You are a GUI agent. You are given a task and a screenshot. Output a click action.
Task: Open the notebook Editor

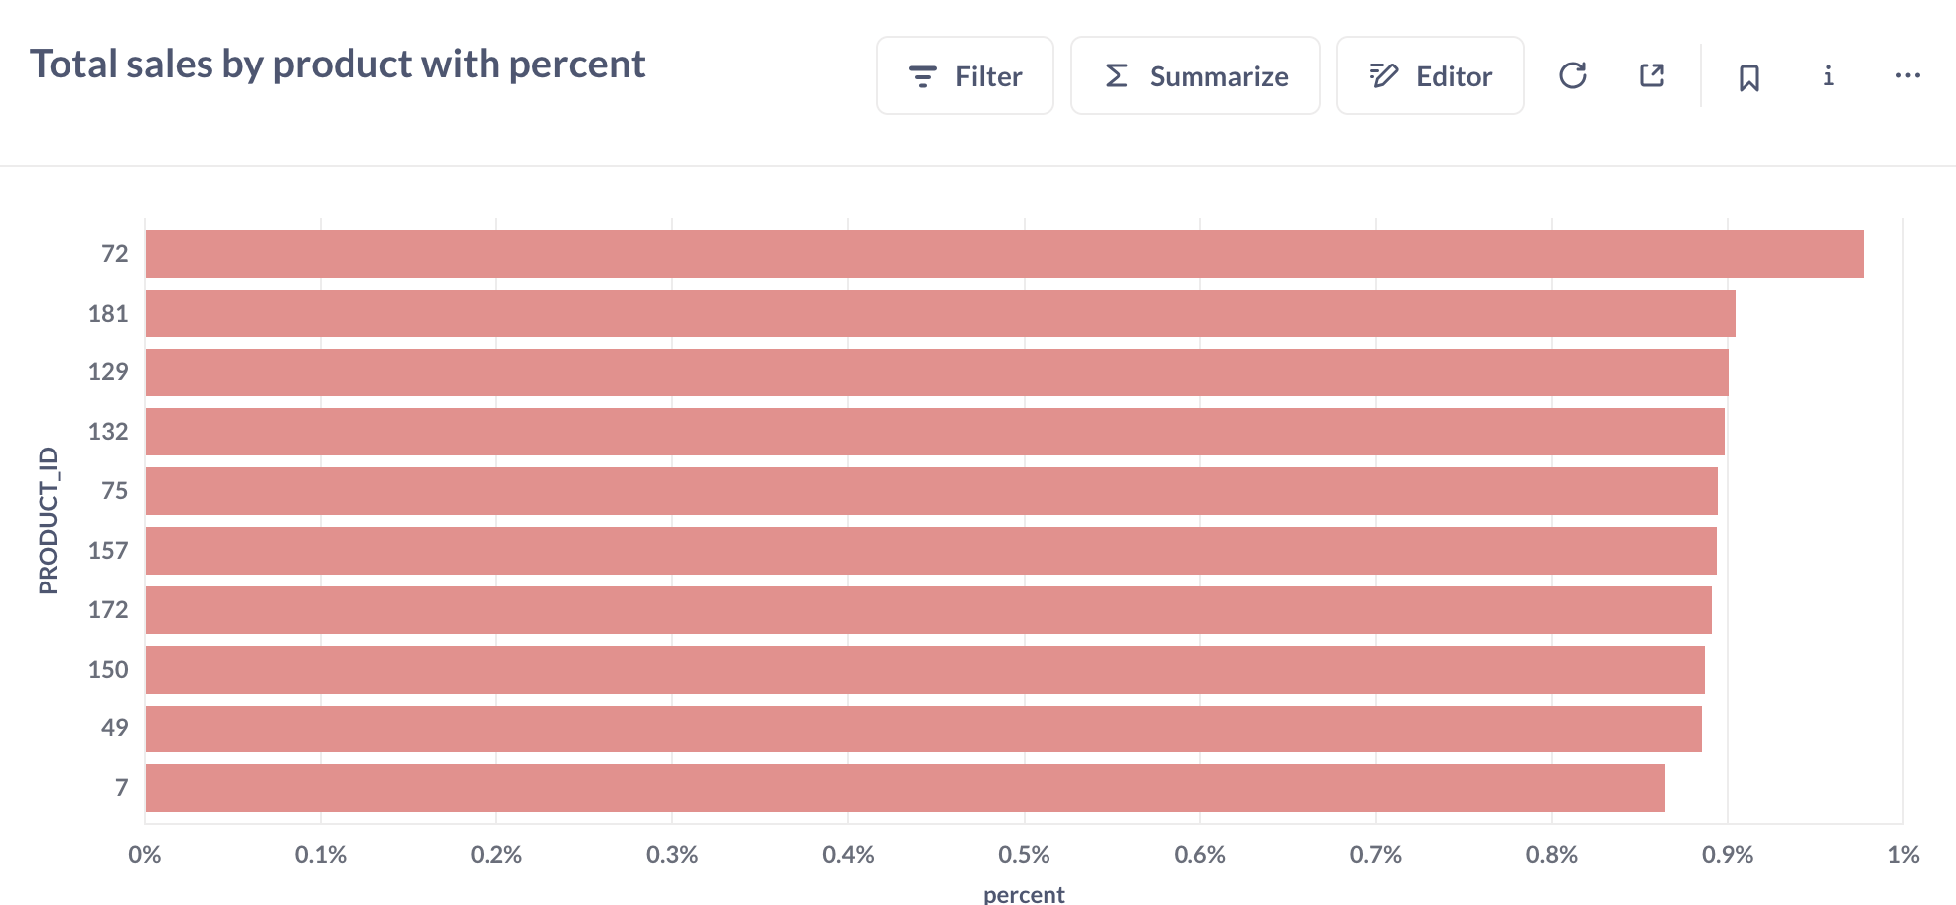[x=1430, y=76]
